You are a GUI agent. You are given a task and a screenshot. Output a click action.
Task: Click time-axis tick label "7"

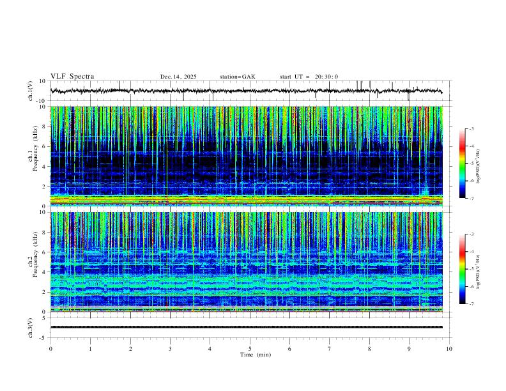330,349
